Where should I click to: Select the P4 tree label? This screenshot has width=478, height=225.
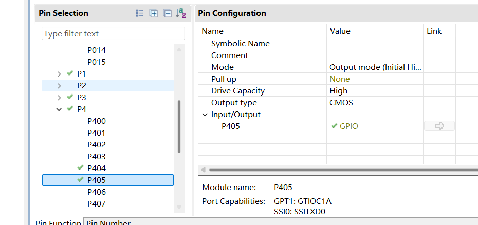pos(82,109)
